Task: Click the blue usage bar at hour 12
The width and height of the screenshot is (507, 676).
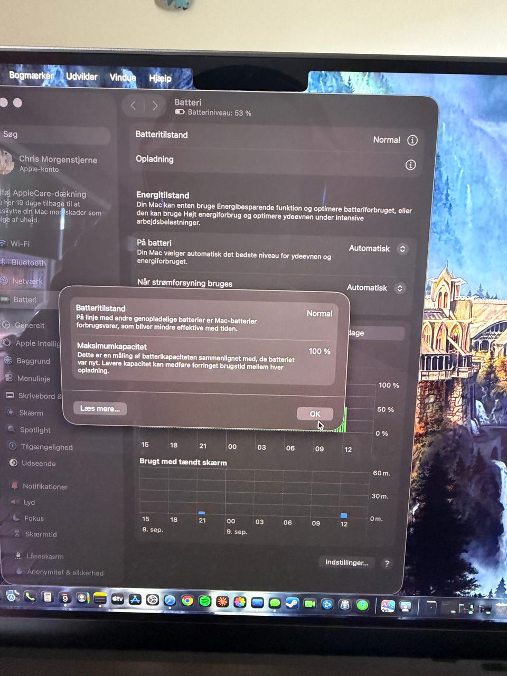Action: tap(344, 515)
